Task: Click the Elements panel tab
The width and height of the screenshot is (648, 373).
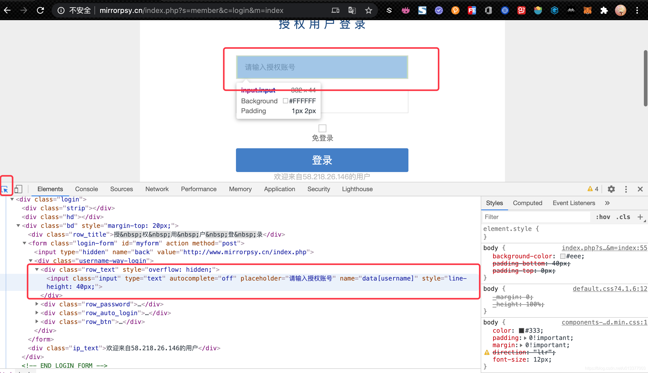Action: pos(50,189)
